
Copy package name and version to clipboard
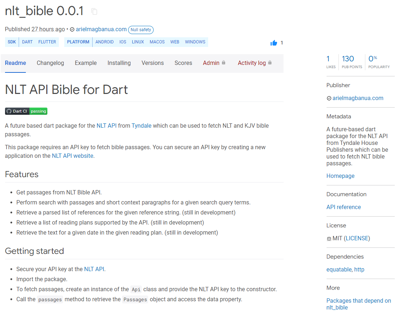pyautogui.click(x=94, y=12)
